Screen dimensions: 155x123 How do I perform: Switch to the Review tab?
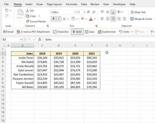(x=95, y=4)
